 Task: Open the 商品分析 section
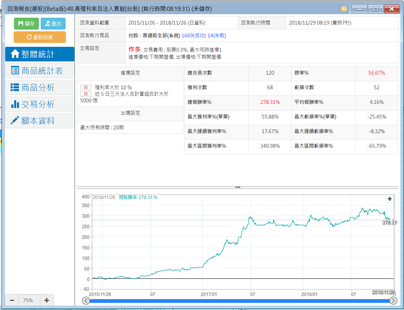coord(40,88)
